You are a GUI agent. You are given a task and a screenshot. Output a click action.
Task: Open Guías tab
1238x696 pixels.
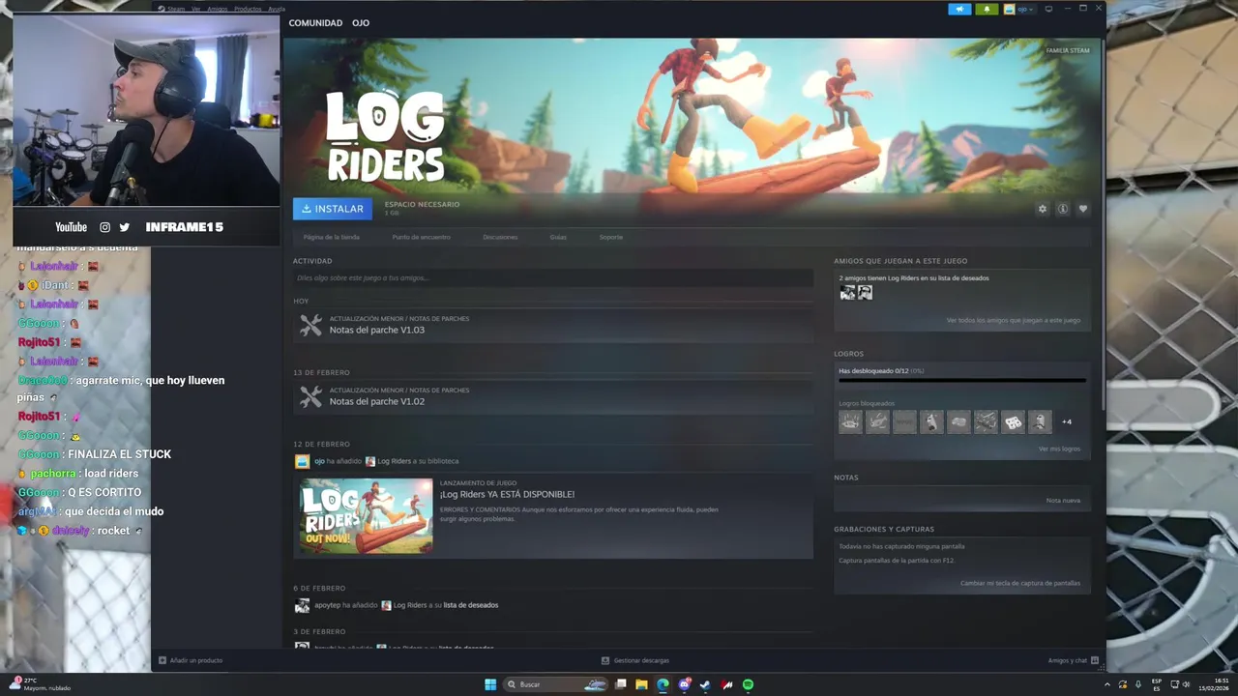[x=558, y=237]
